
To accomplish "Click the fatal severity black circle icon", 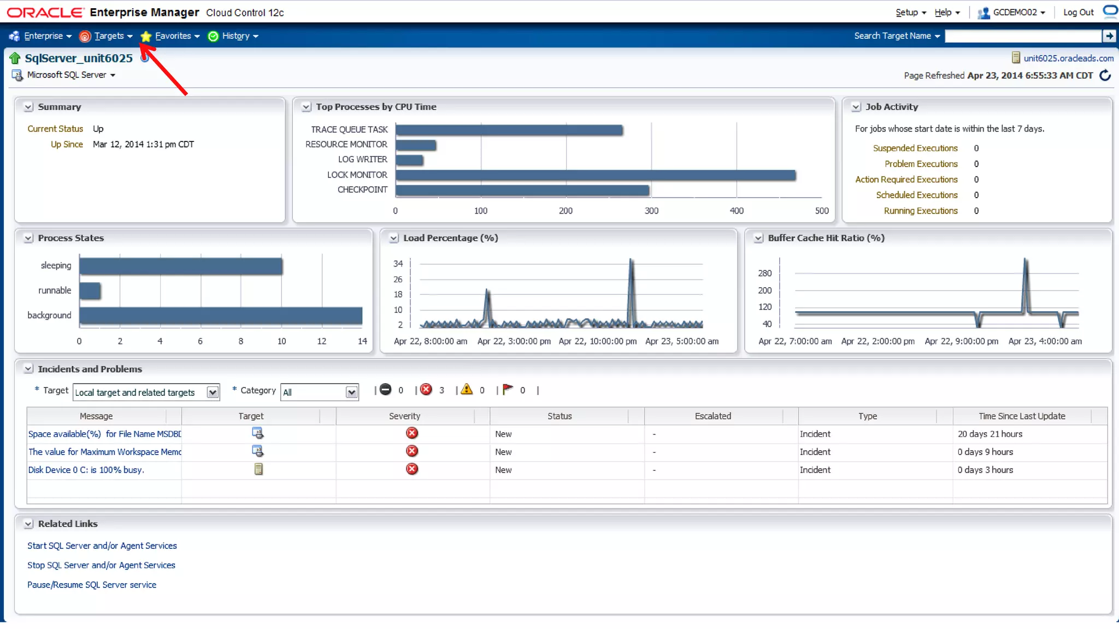I will pyautogui.click(x=385, y=389).
